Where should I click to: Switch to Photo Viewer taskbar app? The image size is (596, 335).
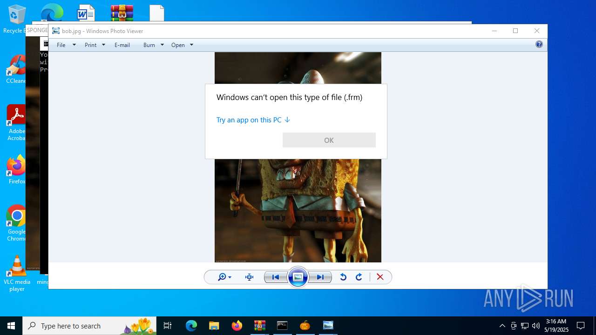click(x=328, y=326)
